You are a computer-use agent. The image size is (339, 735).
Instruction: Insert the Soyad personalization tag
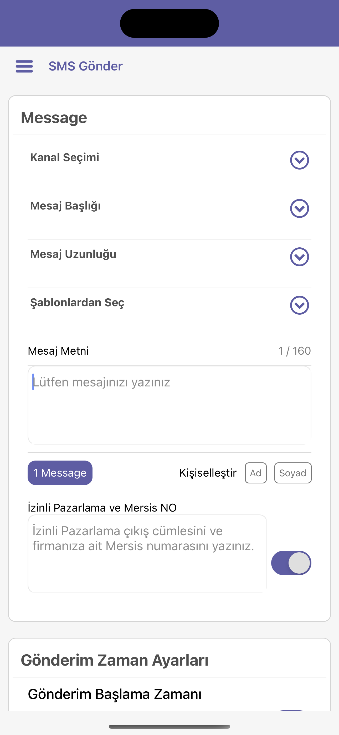[x=293, y=473]
